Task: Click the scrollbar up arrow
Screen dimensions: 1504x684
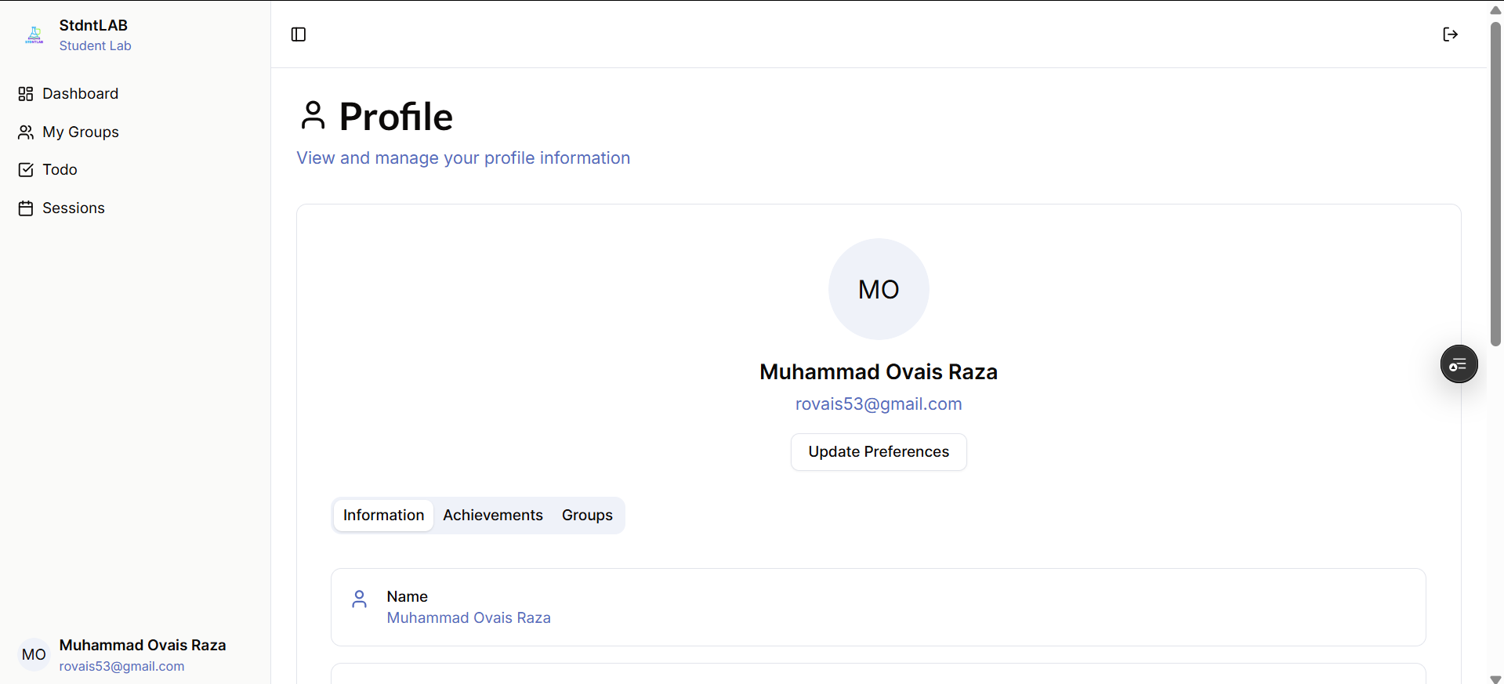Action: pyautogui.click(x=1495, y=9)
